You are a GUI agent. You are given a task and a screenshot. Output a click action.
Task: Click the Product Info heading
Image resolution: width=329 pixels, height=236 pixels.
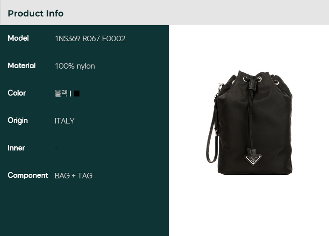pyautogui.click(x=36, y=13)
